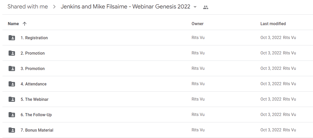Click the shared folder icon for 4. Attendance
Screen dimensions: 313x138
click(x=12, y=84)
